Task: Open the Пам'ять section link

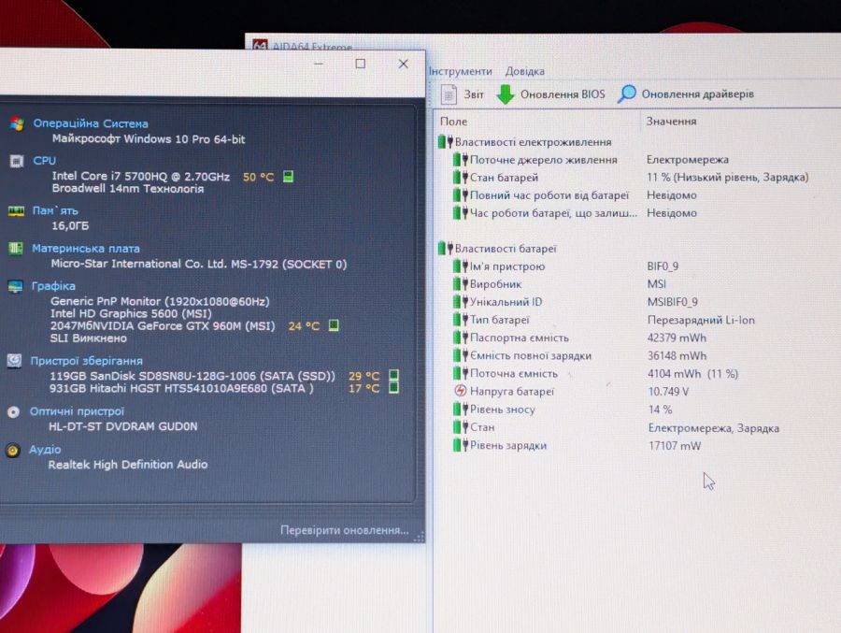Action: tap(55, 210)
